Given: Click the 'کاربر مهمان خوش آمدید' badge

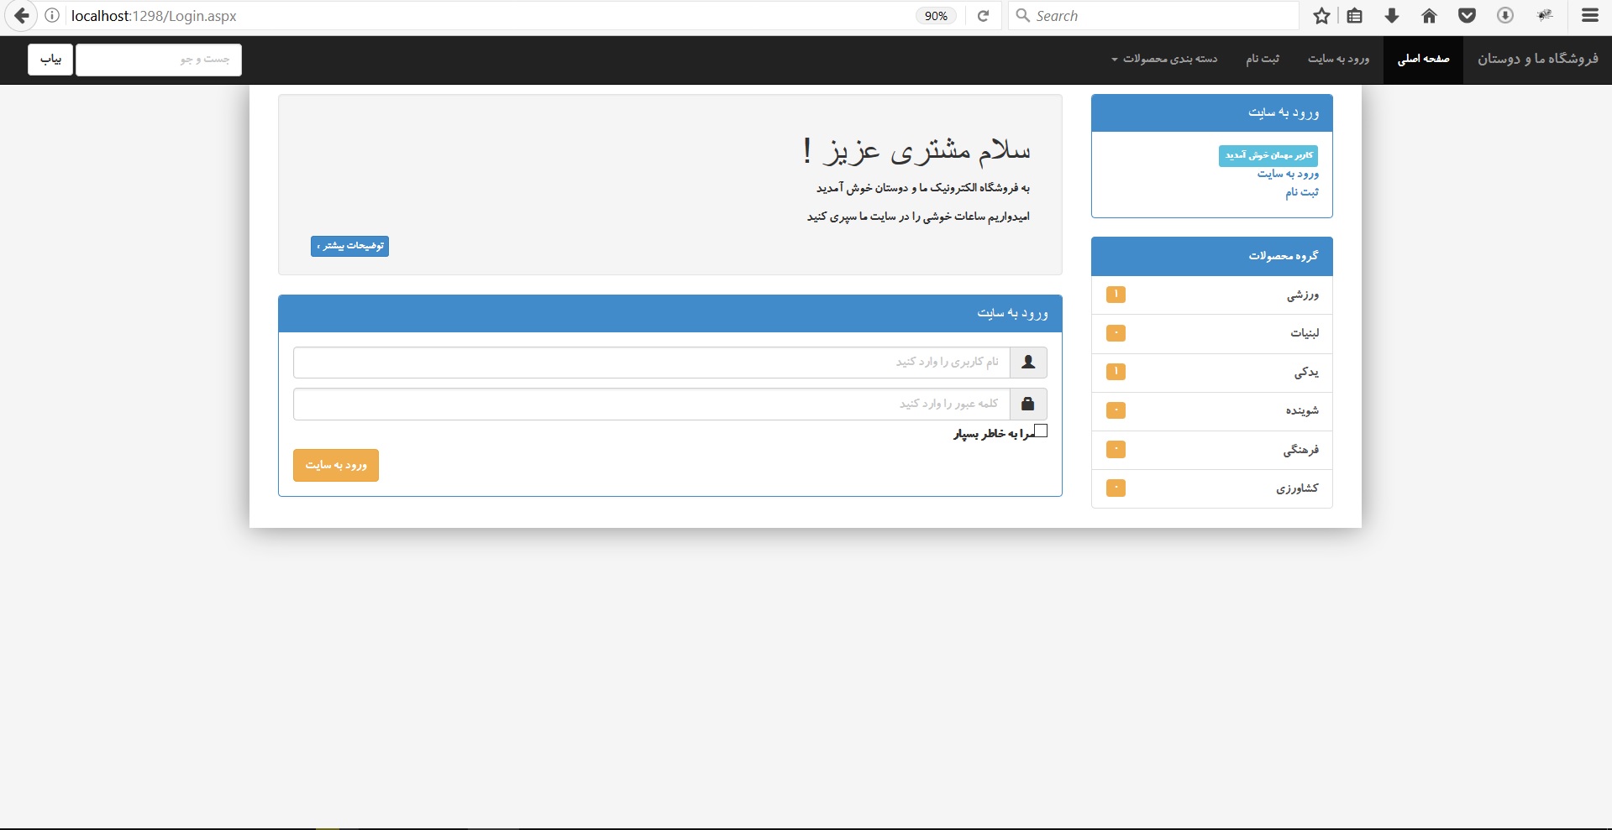Looking at the screenshot, I should (x=1268, y=156).
